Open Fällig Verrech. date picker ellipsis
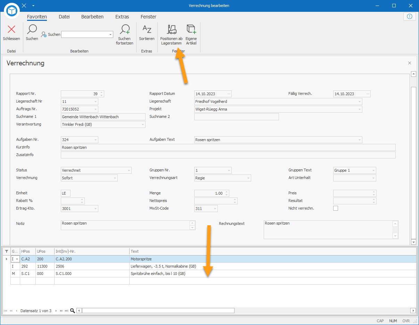The height and width of the screenshot is (325, 419). coord(368,94)
